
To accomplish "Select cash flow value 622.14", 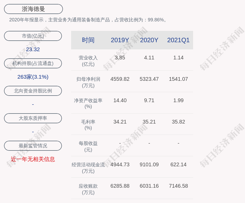I will tap(178, 164).
